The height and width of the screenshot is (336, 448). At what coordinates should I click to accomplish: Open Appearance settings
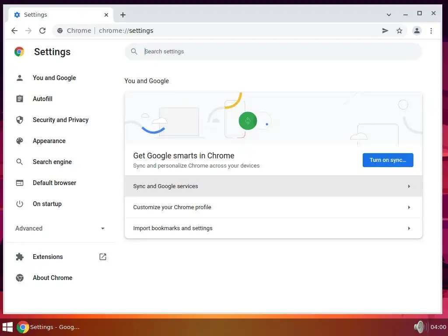pos(49,141)
